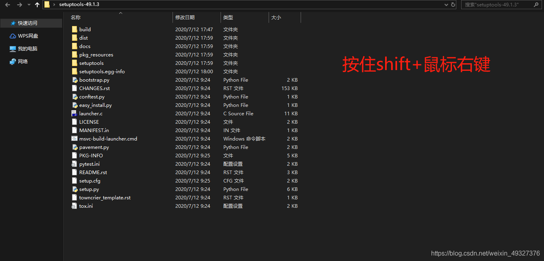Click the folder icon in the address bar
544x261 pixels.
click(48, 5)
